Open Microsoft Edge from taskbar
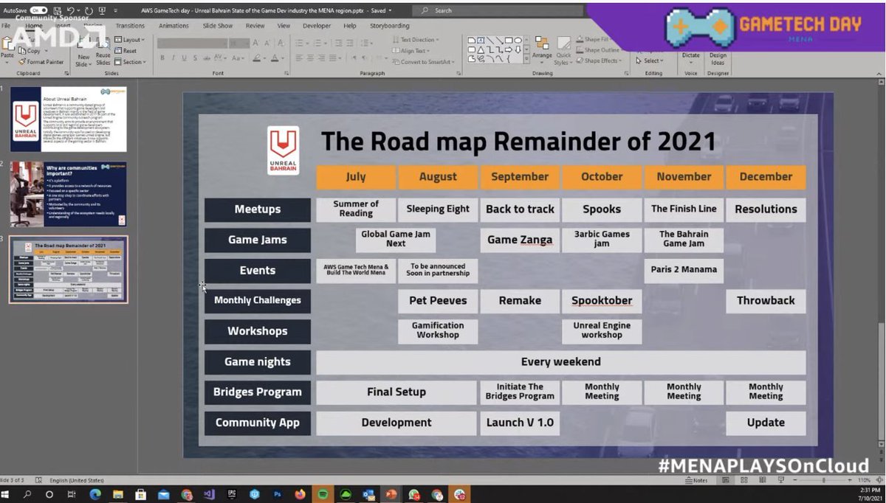 95,495
